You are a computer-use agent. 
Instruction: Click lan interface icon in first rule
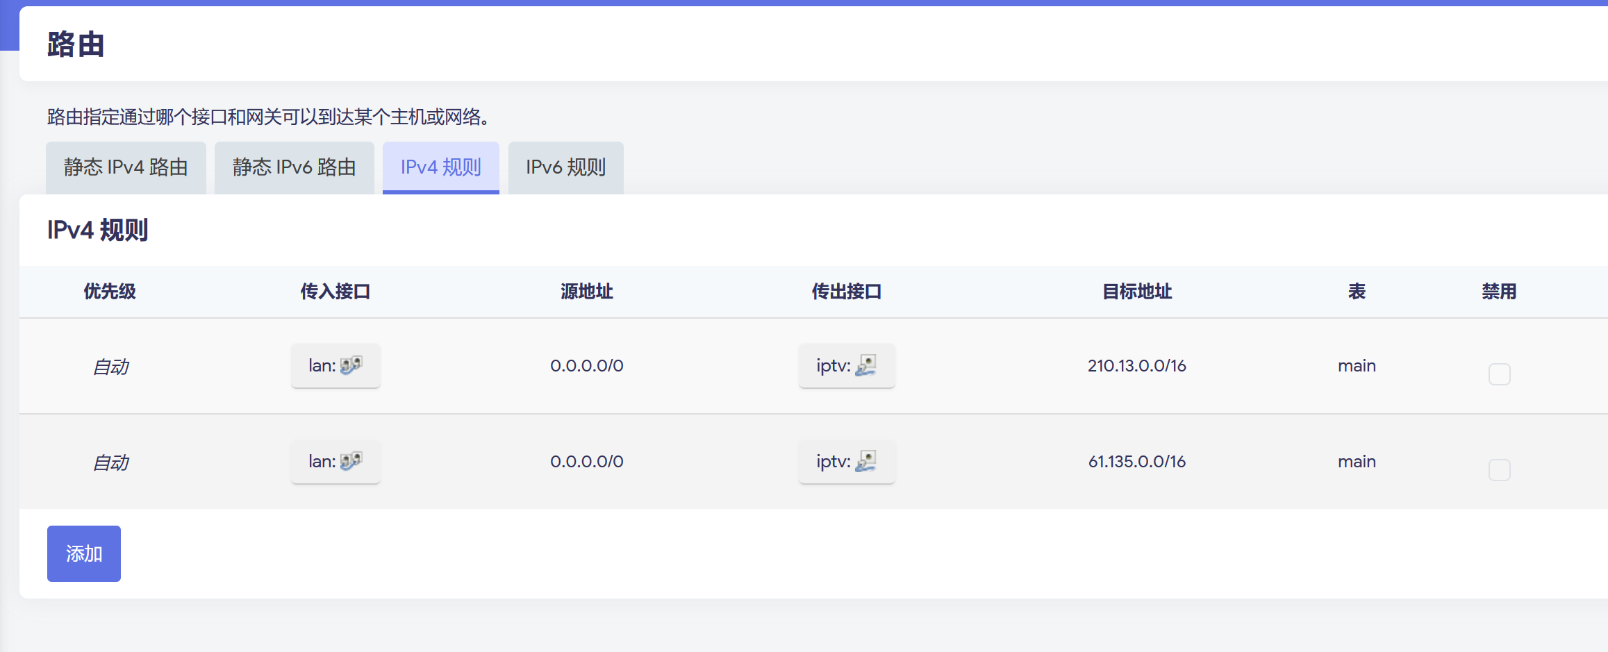(x=351, y=365)
